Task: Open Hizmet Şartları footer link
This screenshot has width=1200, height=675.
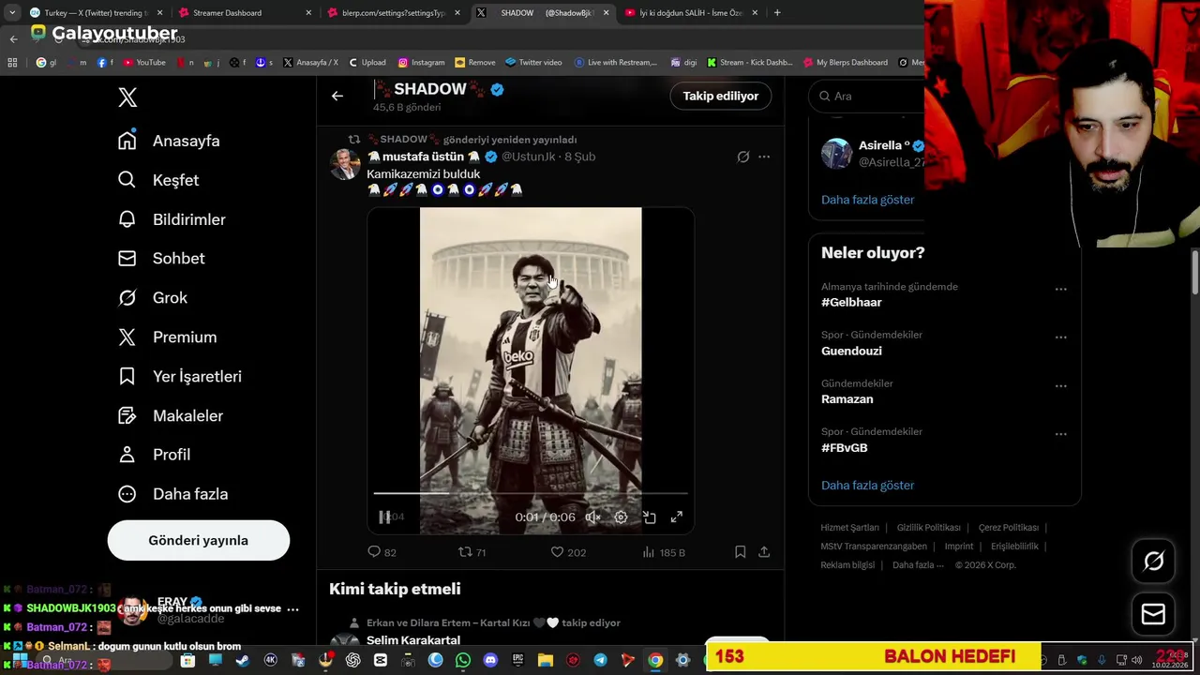Action: tap(849, 528)
